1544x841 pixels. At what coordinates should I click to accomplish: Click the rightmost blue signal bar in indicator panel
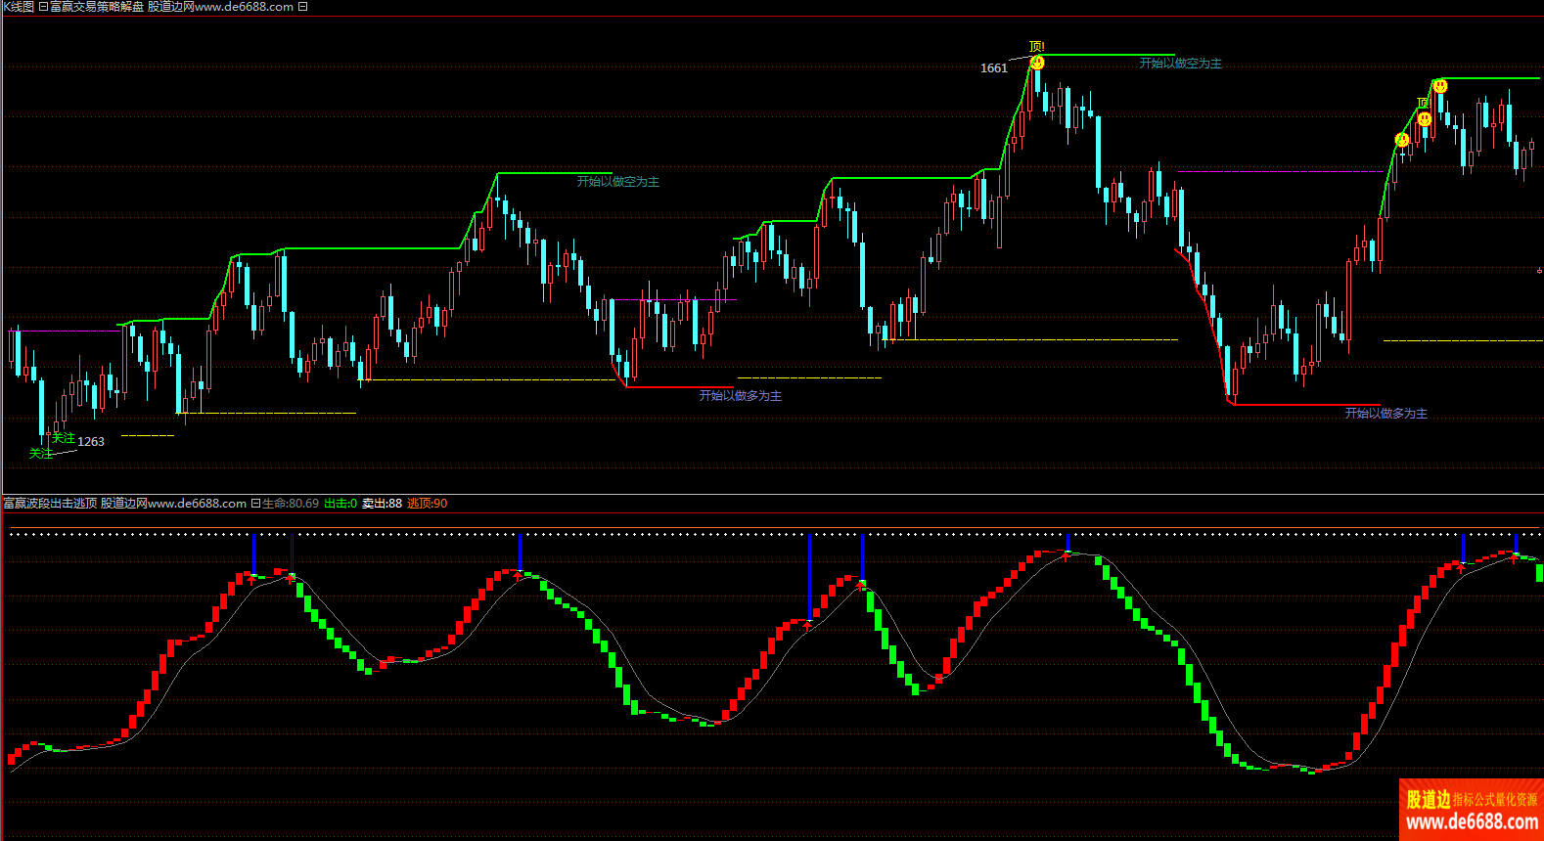pos(1515,543)
